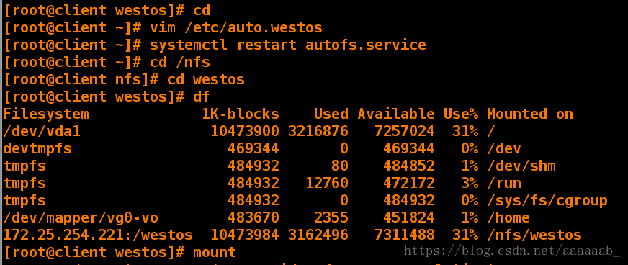Screen dimensions: 628x265
Task: Click the '/dev/shm' mount point
Action: [x=521, y=166]
